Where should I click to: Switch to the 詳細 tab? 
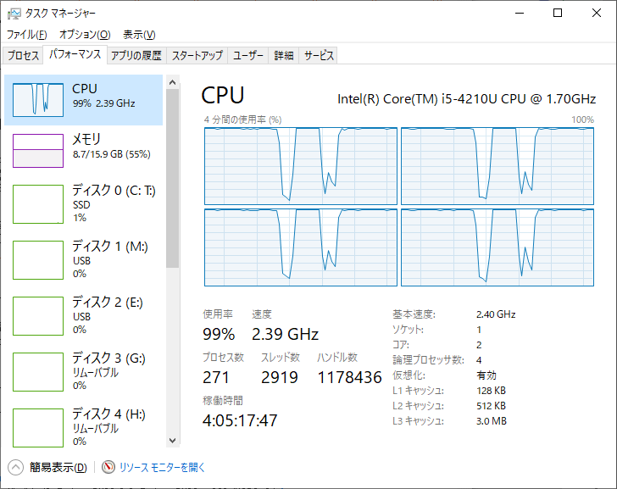coord(284,55)
